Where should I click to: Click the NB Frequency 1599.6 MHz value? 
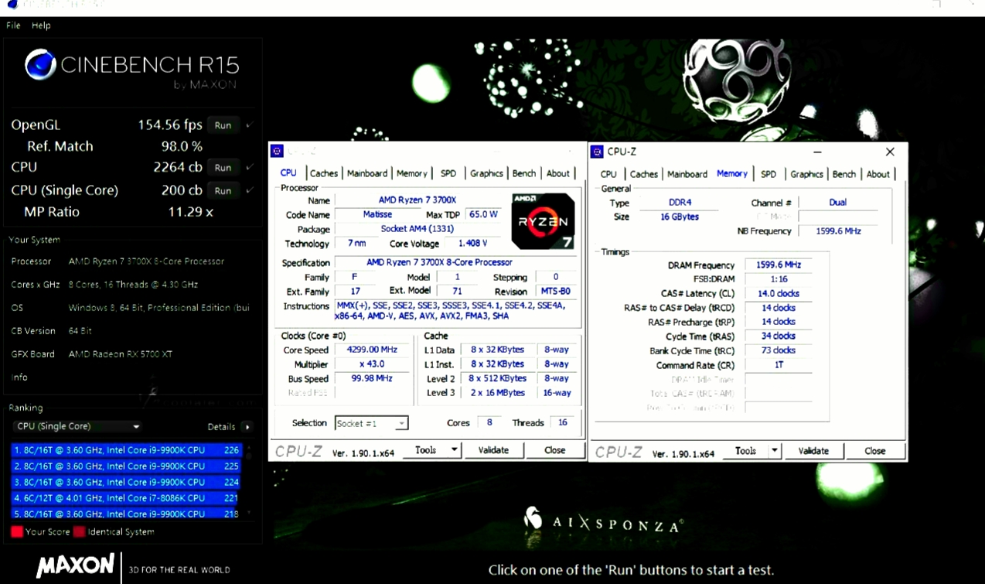click(838, 231)
